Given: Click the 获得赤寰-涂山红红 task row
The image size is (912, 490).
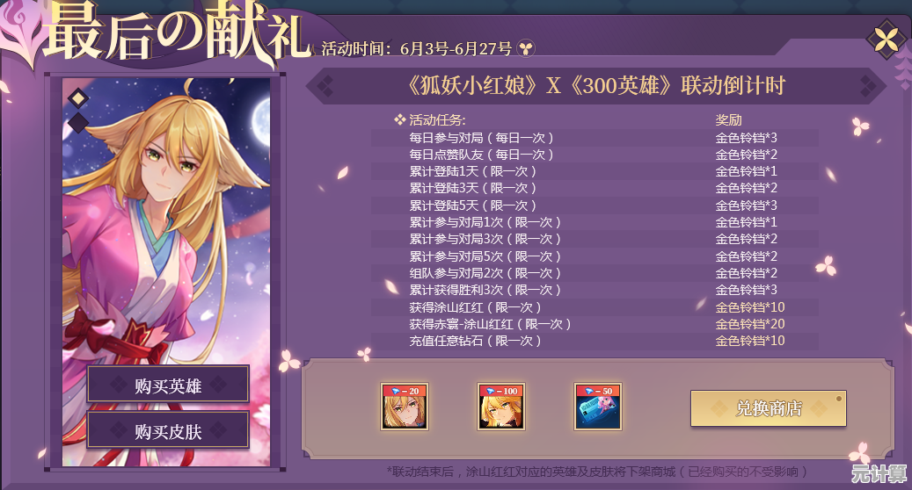Looking at the screenshot, I should 595,324.
